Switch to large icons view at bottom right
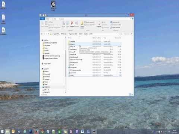Screen dimensions: 179x134 tap(132, 95)
